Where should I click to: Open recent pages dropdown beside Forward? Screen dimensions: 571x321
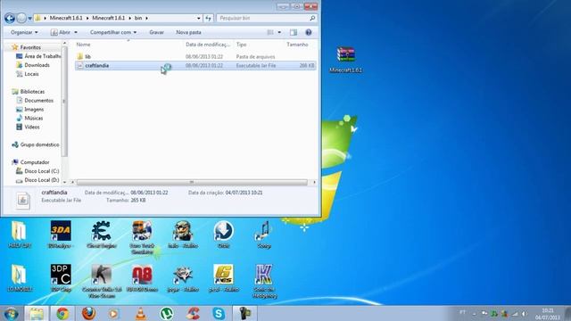click(x=29, y=18)
